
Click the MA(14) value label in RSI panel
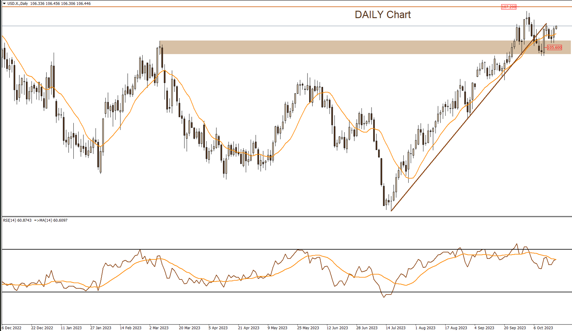[52, 220]
